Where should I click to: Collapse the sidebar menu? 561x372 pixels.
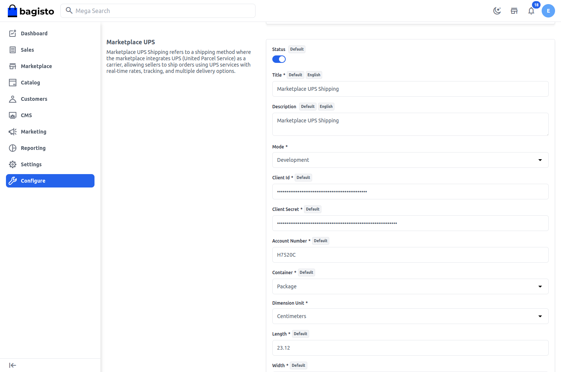13,365
